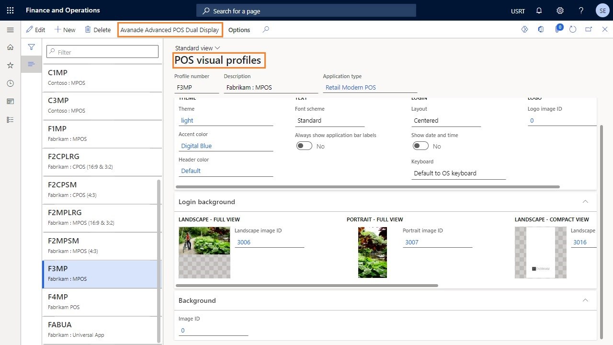Image resolution: width=613 pixels, height=345 pixels.
Task: Go to the Home icon in sidebar
Action: 10,47
